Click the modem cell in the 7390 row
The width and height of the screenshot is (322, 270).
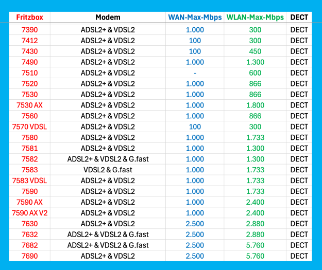tap(108, 30)
